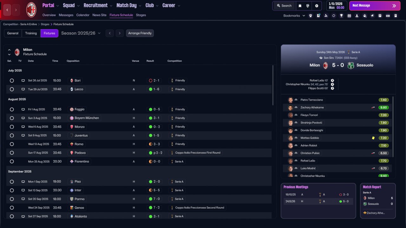Screen dimensions: 406x228
Task: Go back using the left arrow button
Action: click(x=7, y=10)
